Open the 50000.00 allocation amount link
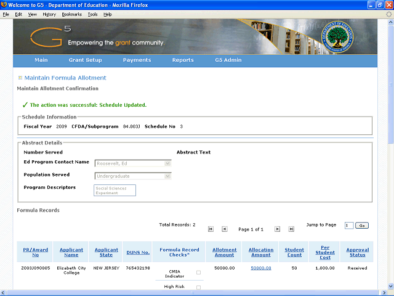Viewport: 394px width, 296px height. (260, 268)
